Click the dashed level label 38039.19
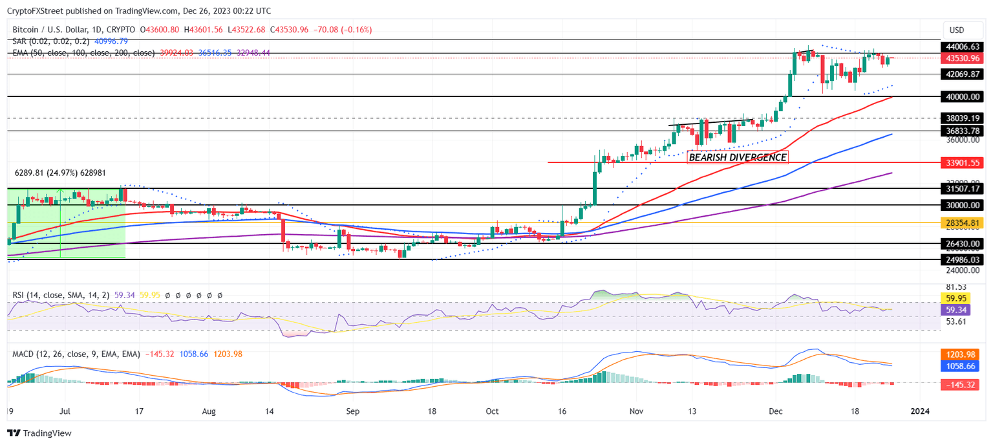 (963, 118)
